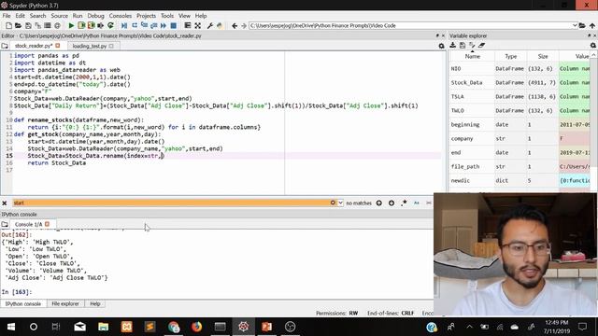This screenshot has width=598, height=336.
Task: Re-run the last script
Action: [110, 25]
